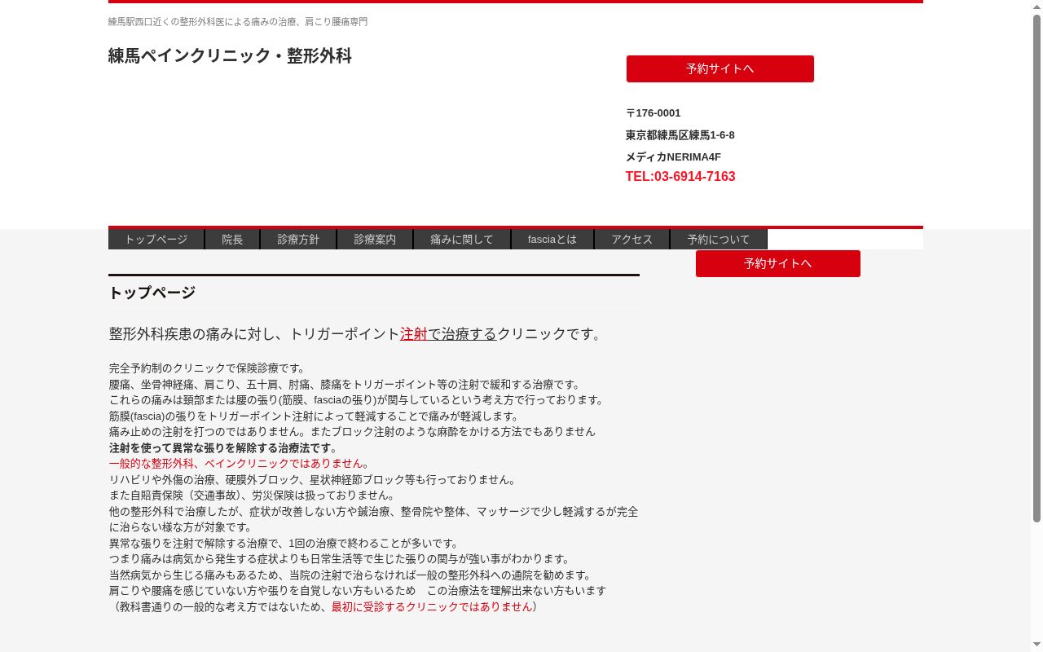Click the page vertical scrollbar thumb
The height and width of the screenshot is (652, 1043).
click(x=1036, y=267)
